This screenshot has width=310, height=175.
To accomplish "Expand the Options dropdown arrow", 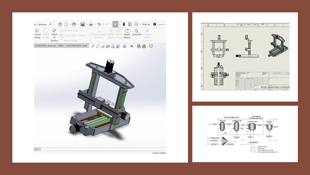I will [140, 25].
